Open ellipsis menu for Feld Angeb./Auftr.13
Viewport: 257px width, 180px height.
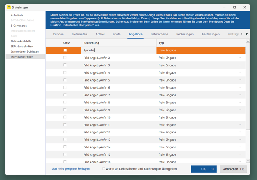(240, 140)
